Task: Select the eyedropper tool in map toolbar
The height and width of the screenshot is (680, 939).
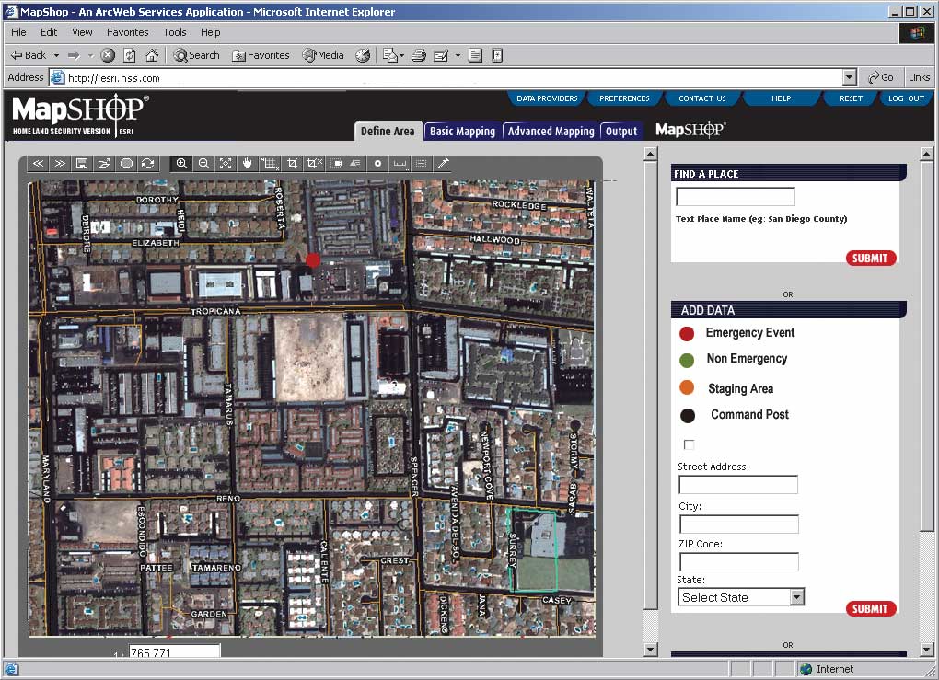Action: tap(443, 164)
